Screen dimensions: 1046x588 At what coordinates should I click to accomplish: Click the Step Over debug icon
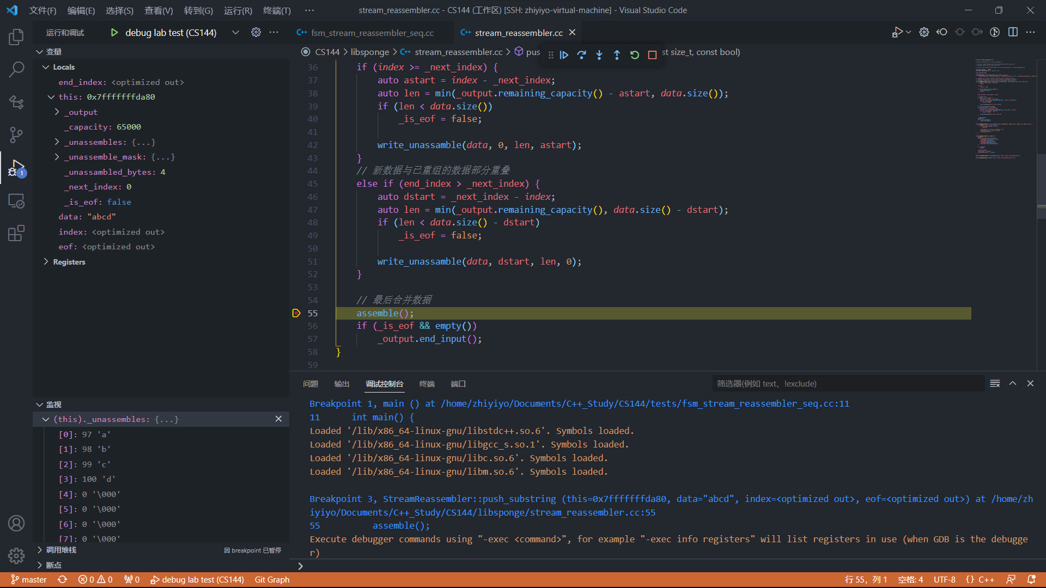(581, 55)
